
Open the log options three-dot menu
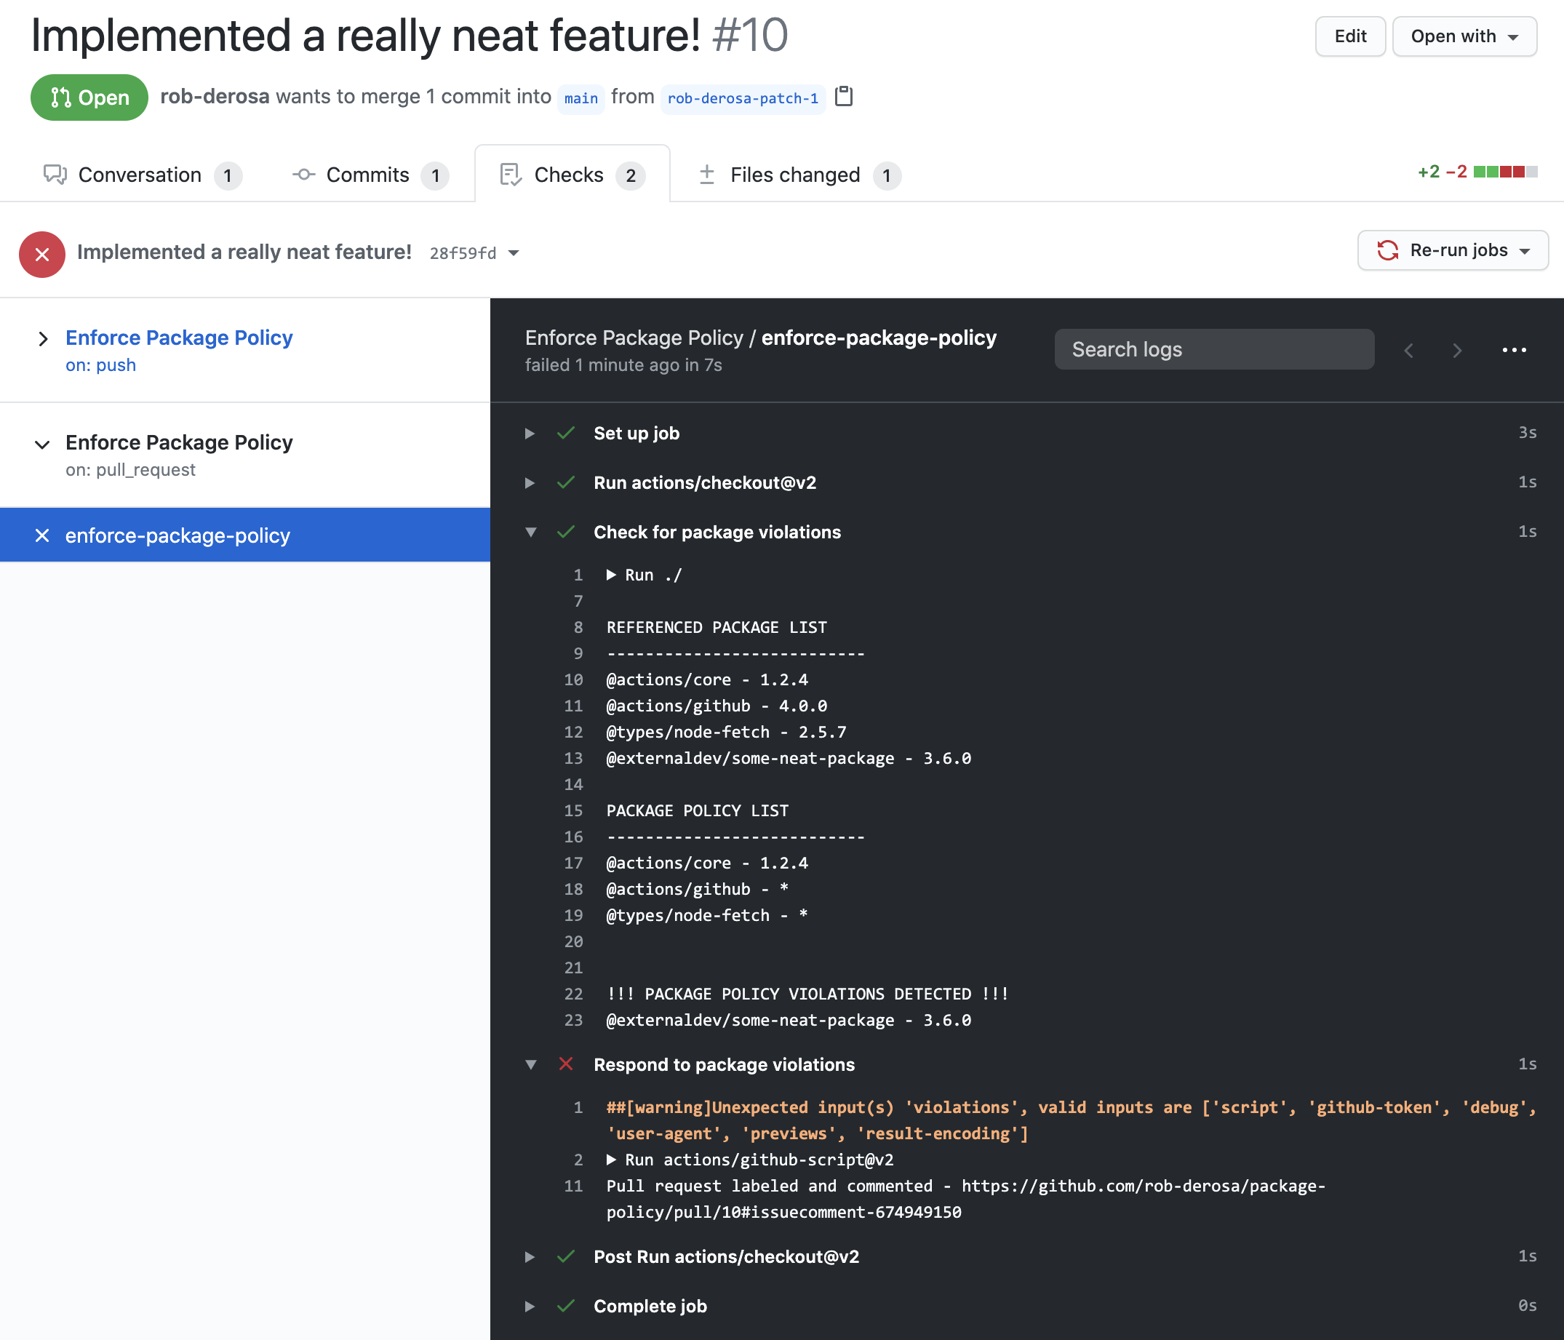(x=1513, y=351)
